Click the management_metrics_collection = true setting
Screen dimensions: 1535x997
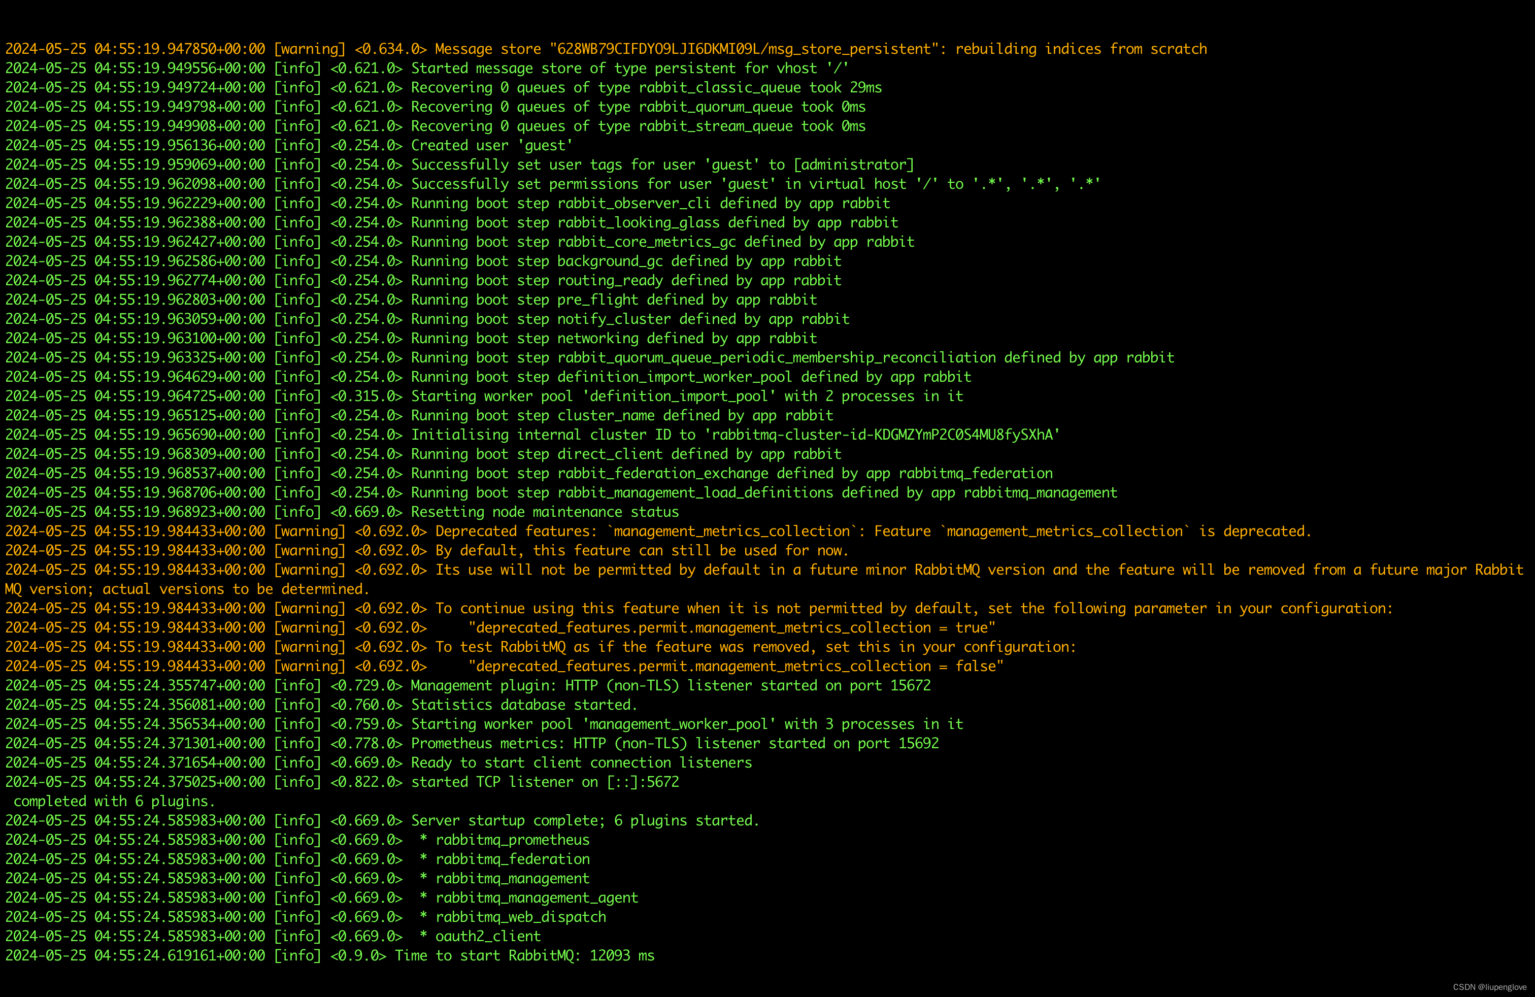click(x=731, y=628)
